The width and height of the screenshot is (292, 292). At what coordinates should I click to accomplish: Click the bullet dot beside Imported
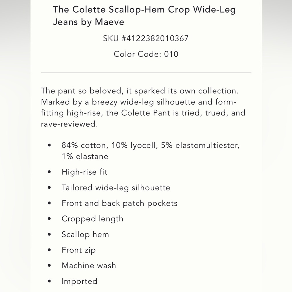click(x=49, y=281)
